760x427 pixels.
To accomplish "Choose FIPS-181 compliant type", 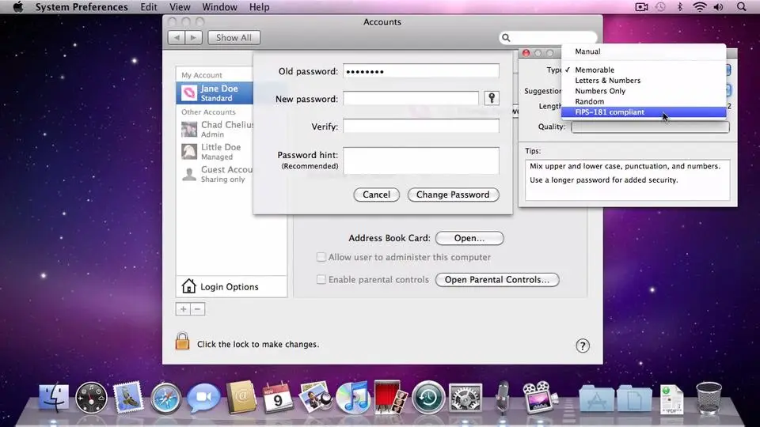I will coord(644,112).
